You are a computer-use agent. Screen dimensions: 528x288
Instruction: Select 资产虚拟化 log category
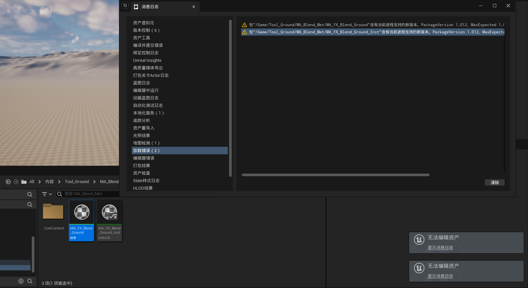180,23
